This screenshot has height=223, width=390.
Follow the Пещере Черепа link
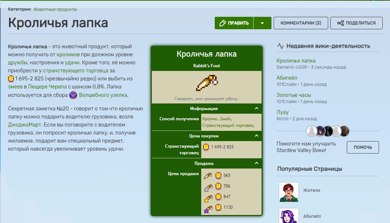tap(47, 87)
